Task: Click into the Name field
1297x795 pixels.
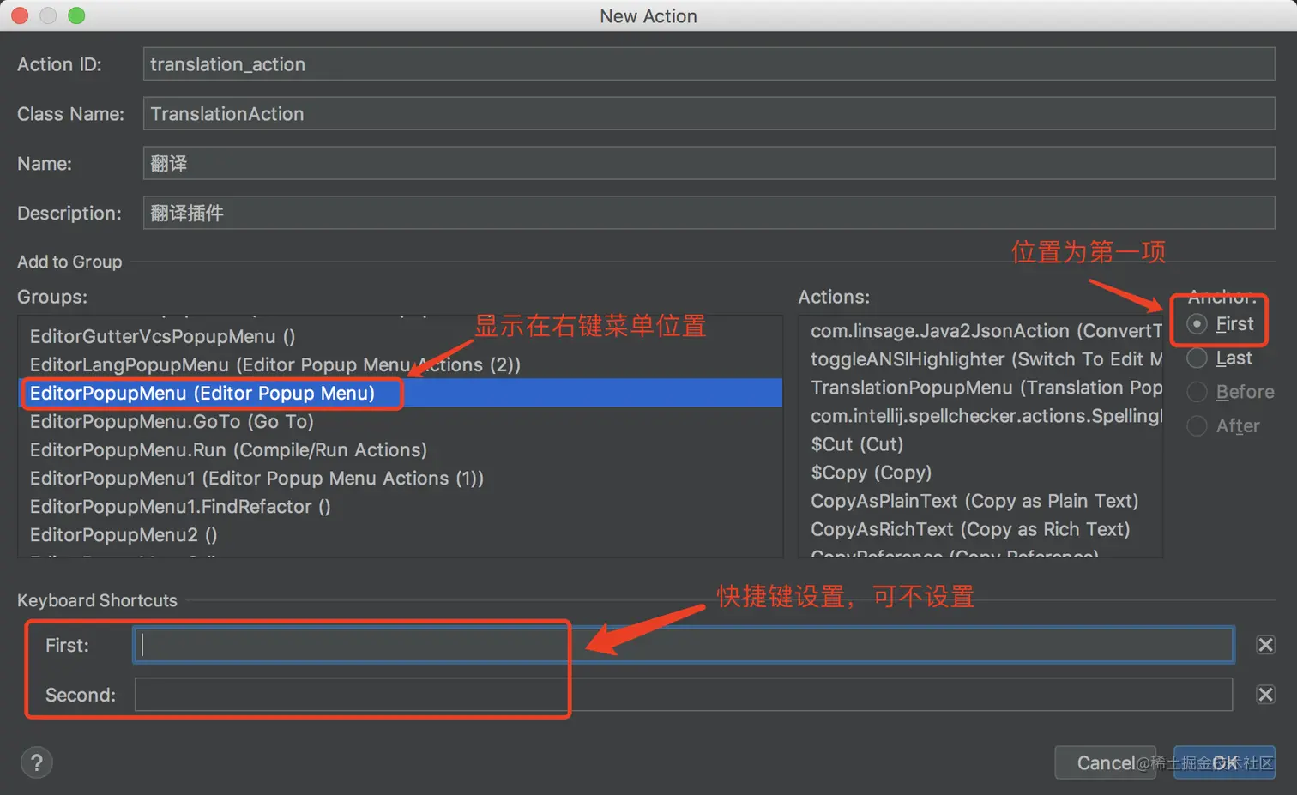Action: tap(709, 163)
